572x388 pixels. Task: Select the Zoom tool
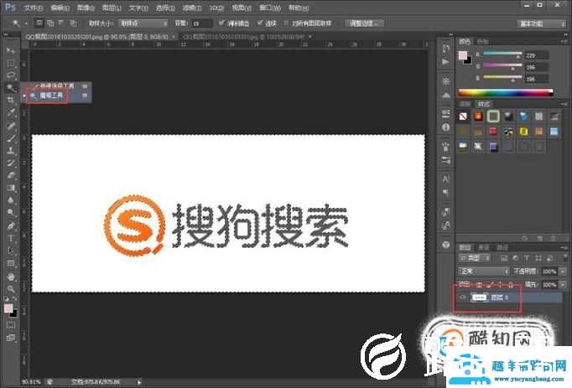tap(11, 289)
